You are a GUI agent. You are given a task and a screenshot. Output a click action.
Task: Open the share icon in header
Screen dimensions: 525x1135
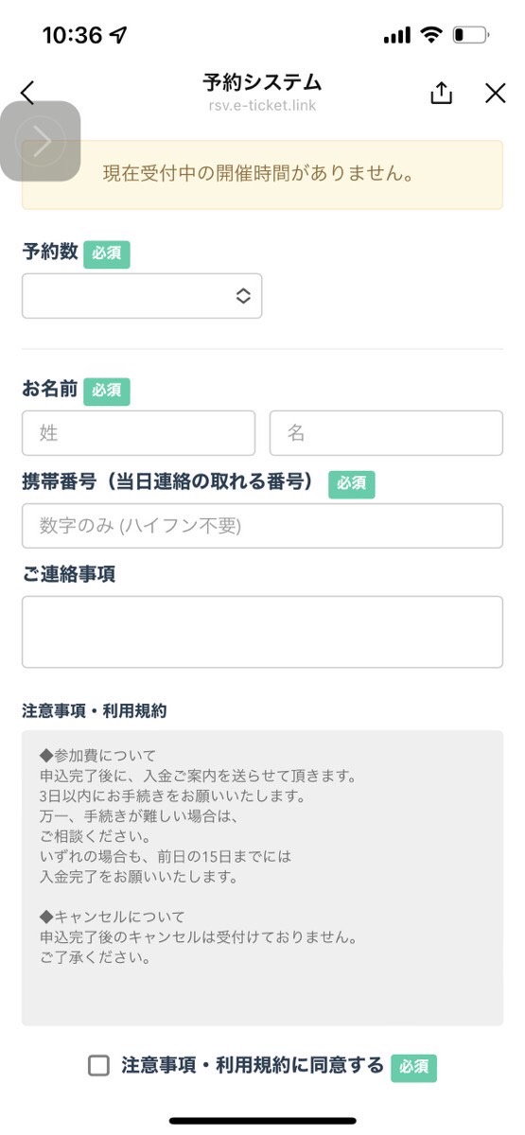[x=442, y=92]
